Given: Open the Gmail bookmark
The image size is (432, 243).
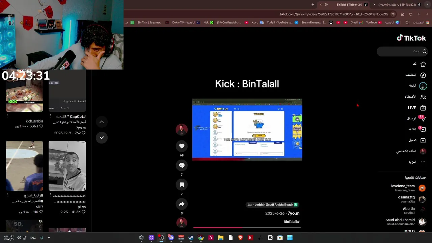Looking at the screenshot, I should (356, 23).
